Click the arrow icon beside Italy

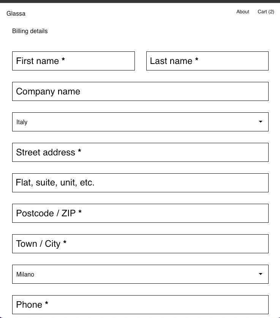pos(261,122)
